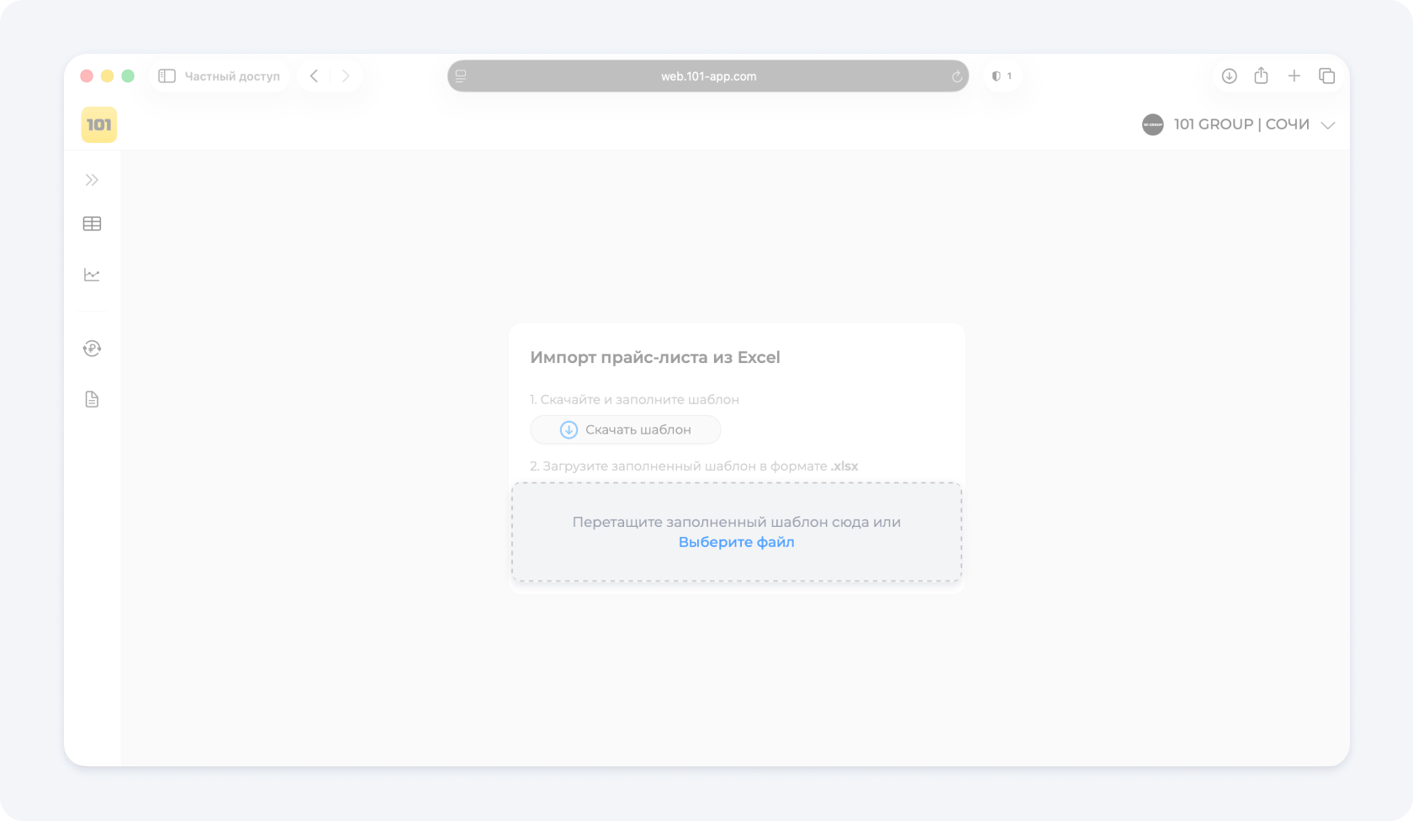Open the 101 GROUP | СОЧИ dropdown
This screenshot has width=1413, height=821.
coord(1327,125)
